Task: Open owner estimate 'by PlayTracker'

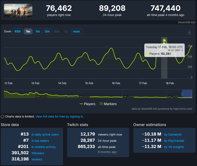Action: [x=174, y=141]
